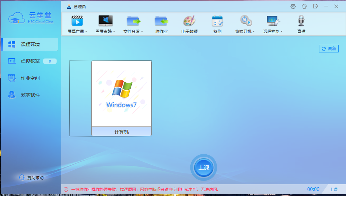This screenshot has width=346, height=197.
Task: Select 课程环境 in the sidebar
Action: 30,44
